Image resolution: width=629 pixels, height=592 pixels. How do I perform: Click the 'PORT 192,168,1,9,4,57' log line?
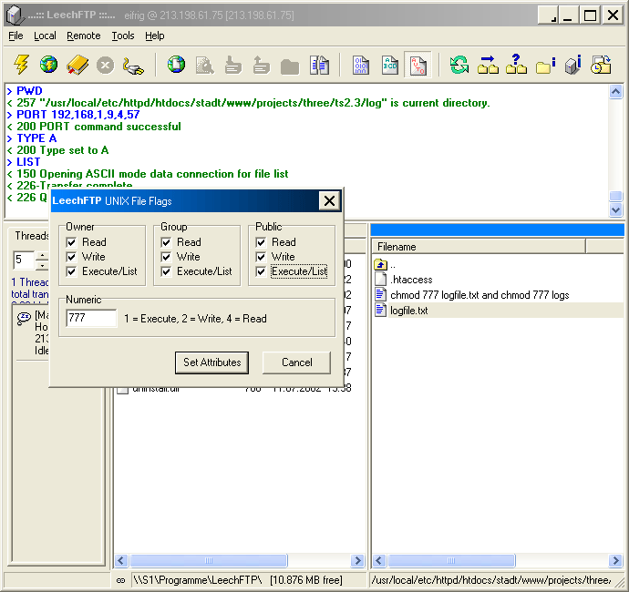click(74, 115)
